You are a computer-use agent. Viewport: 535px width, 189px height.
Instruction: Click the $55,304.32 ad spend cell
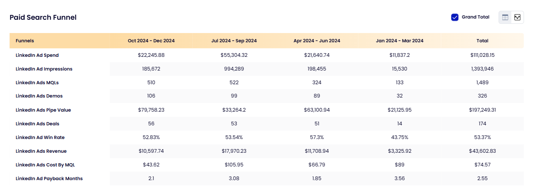[x=234, y=55]
